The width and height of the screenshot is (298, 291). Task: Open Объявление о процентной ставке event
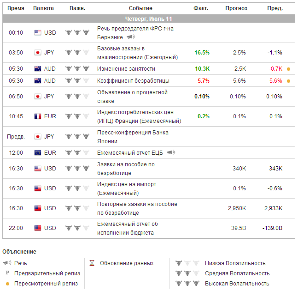point(132,97)
